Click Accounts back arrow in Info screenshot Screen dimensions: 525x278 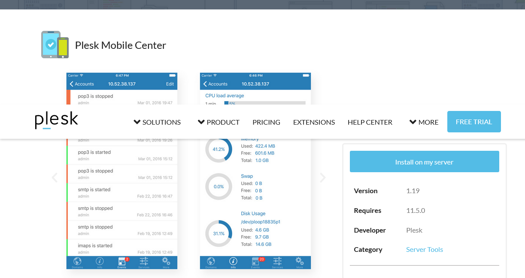[x=215, y=84]
